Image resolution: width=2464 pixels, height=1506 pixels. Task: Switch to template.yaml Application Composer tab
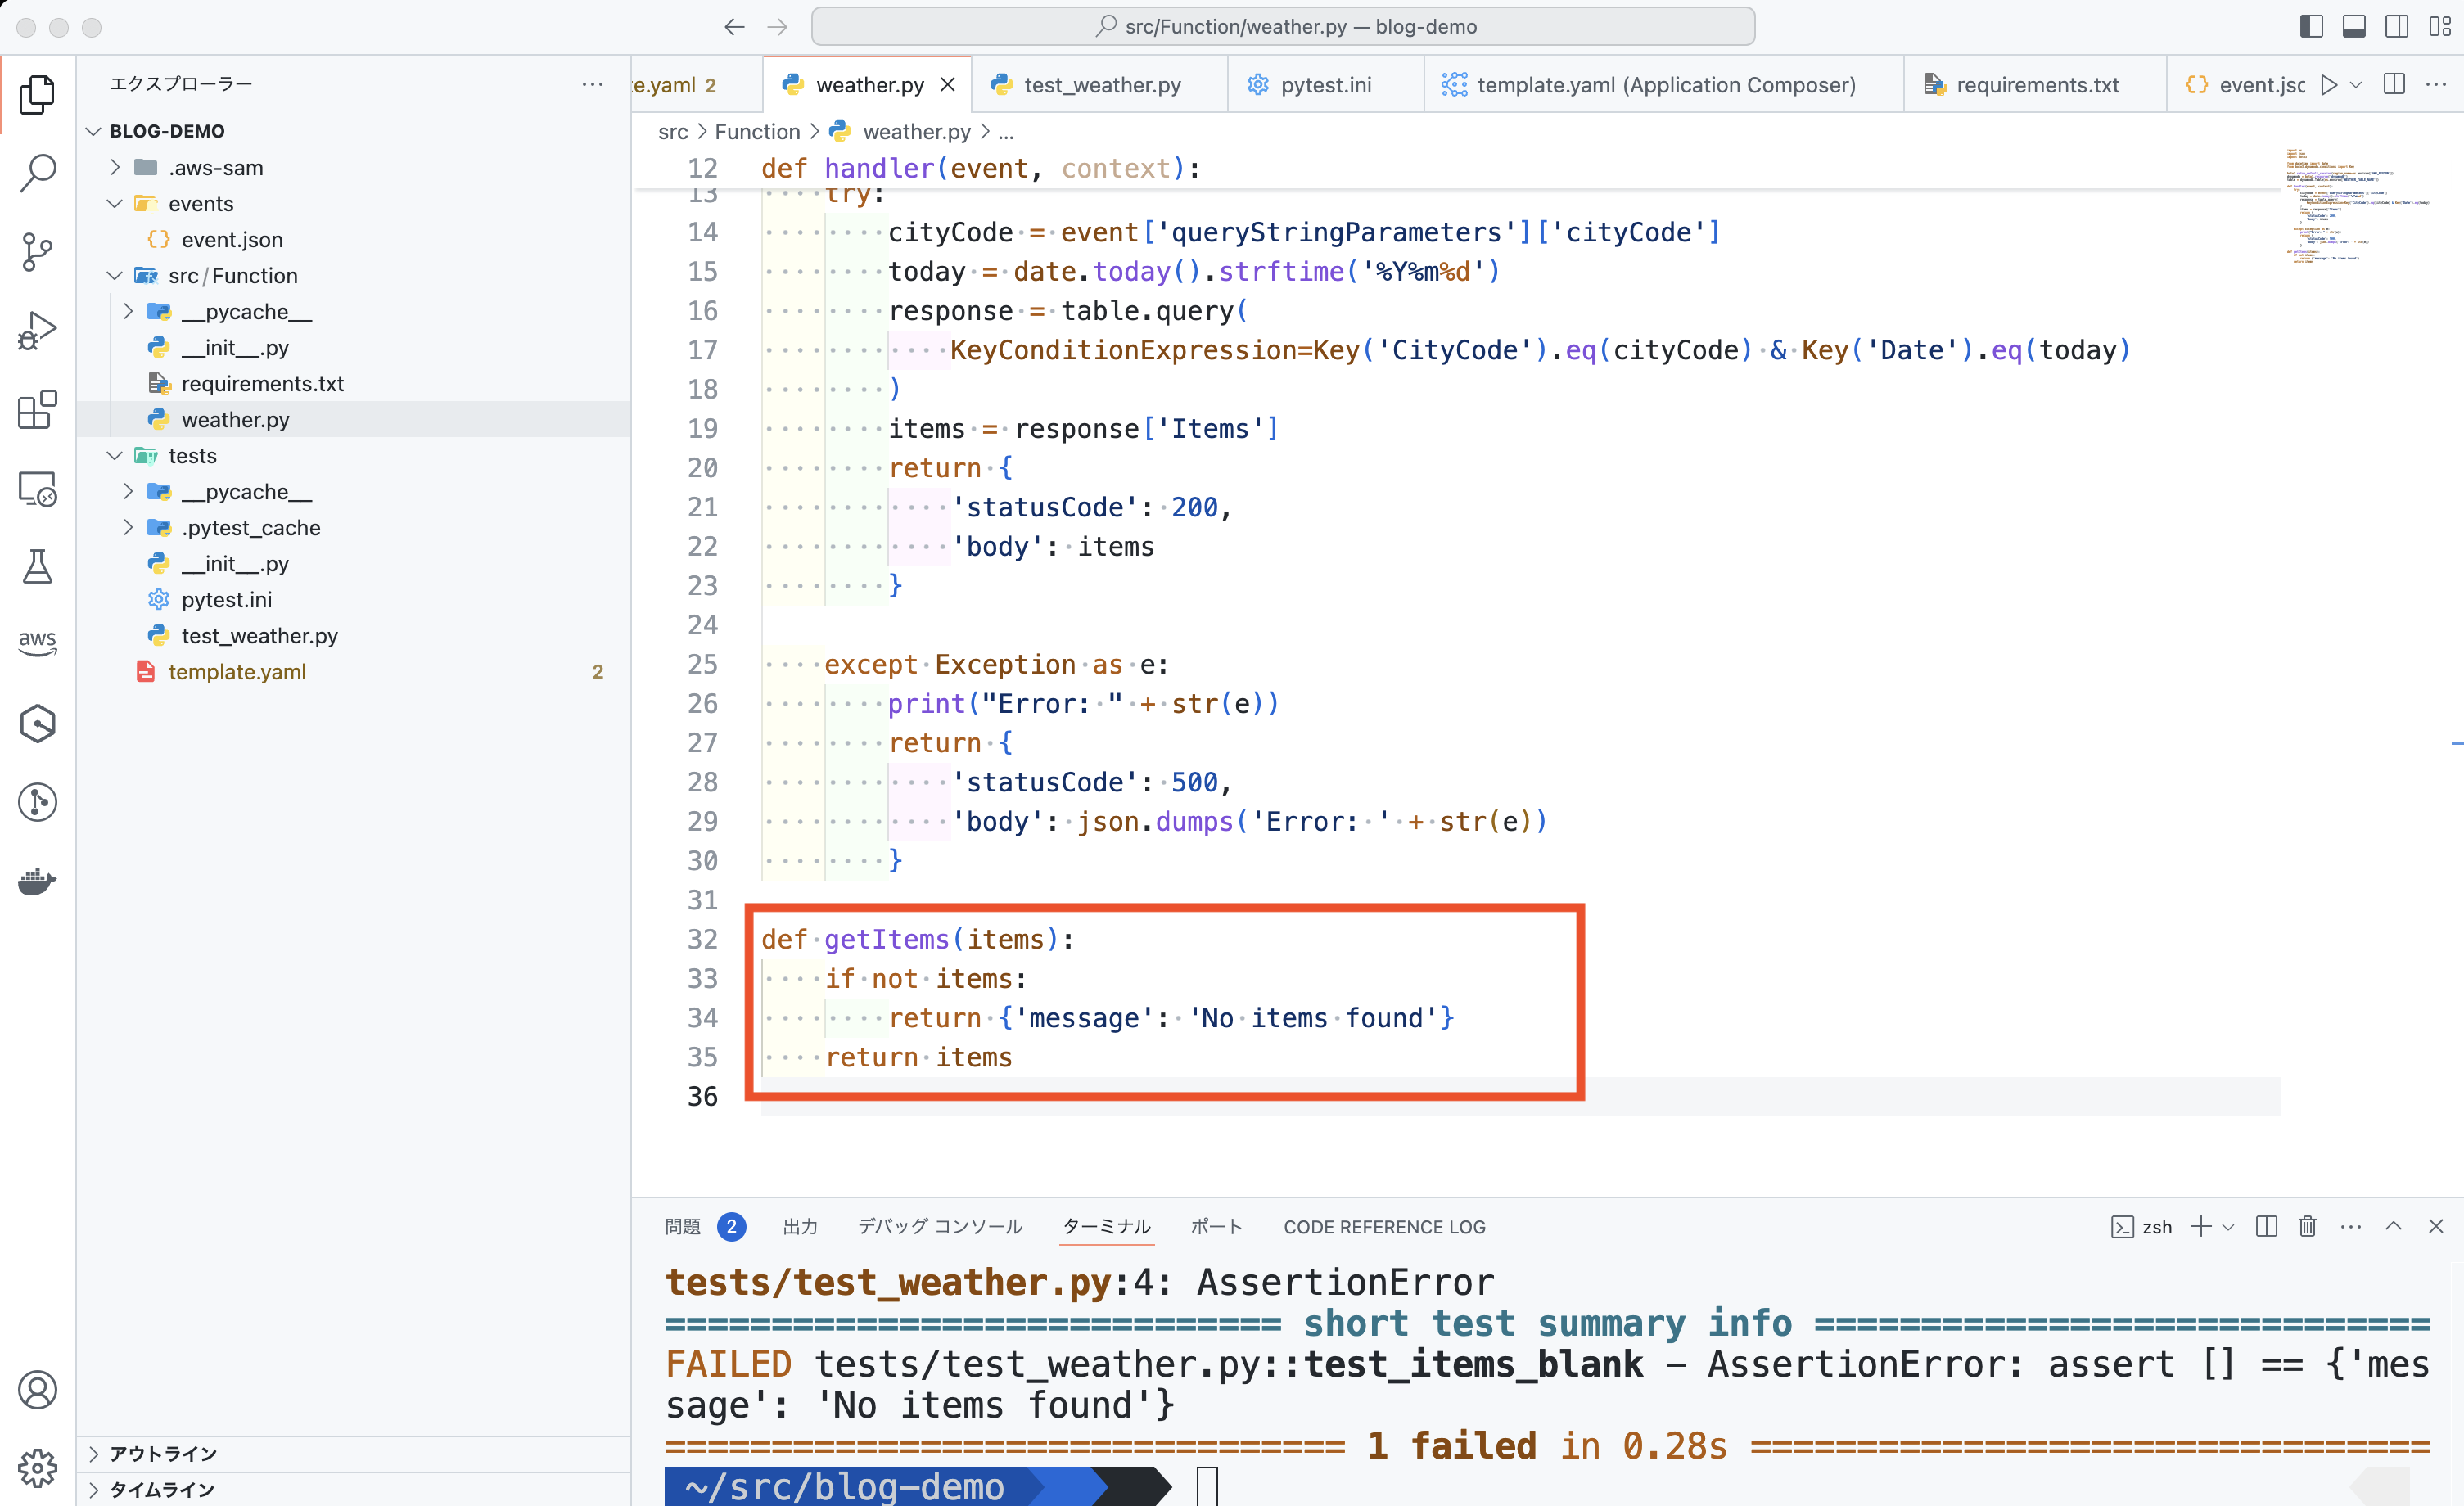click(x=1664, y=85)
